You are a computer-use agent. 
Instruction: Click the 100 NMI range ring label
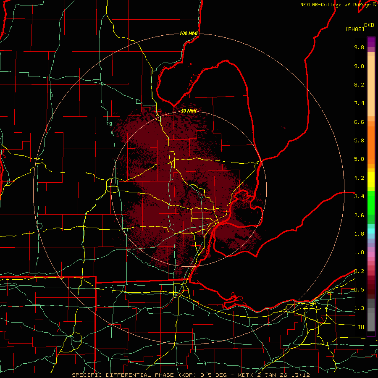click(189, 33)
